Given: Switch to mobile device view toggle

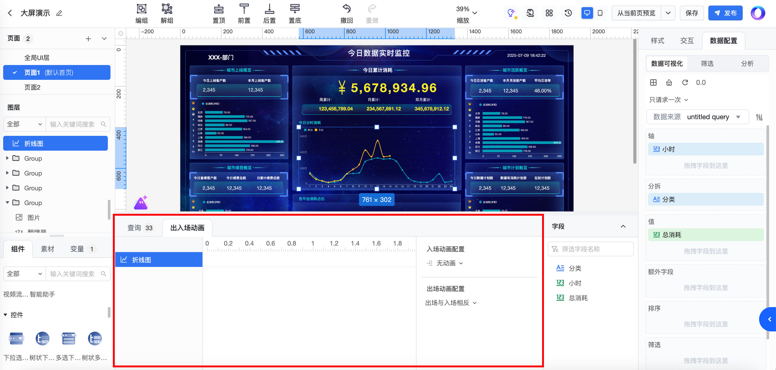Looking at the screenshot, I should (600, 13).
